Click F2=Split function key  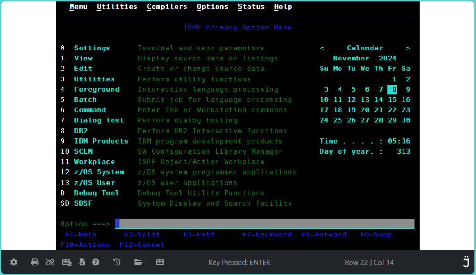(142, 235)
